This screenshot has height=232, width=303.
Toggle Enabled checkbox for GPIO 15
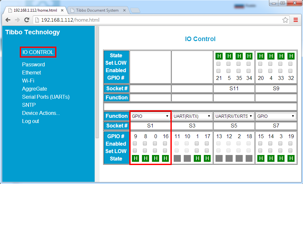click(x=260, y=143)
